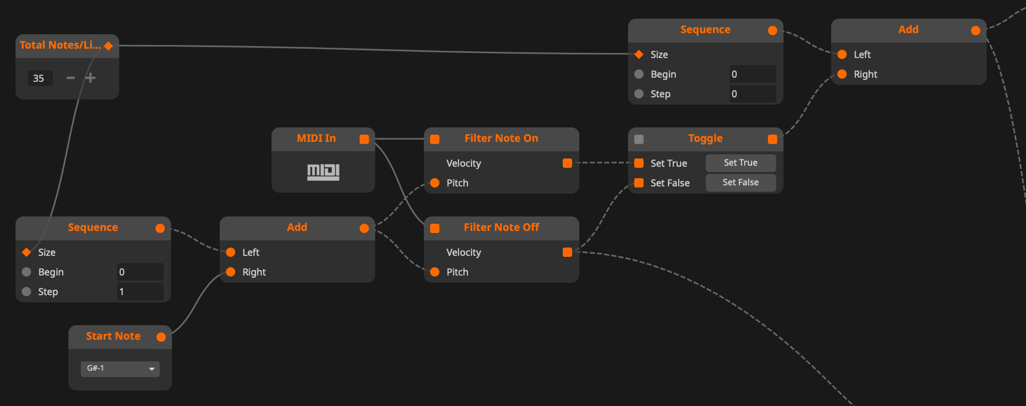Click the Filter Note On input port square
This screenshot has width=1026, height=406.
pyautogui.click(x=435, y=139)
